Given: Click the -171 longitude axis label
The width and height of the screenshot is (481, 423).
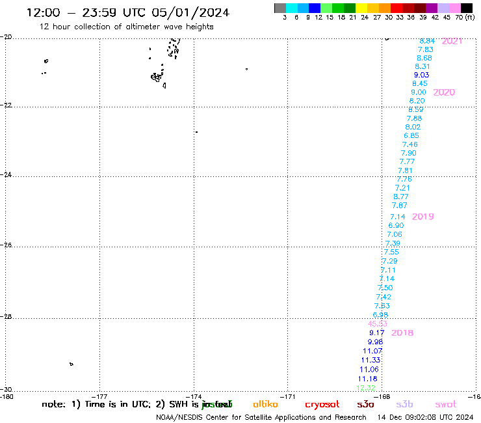Looking at the screenshot, I should coord(287,397).
